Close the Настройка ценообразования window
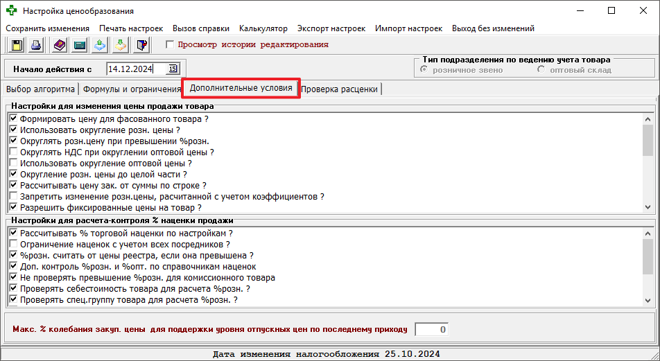This screenshot has width=660, height=361. pyautogui.click(x=643, y=10)
